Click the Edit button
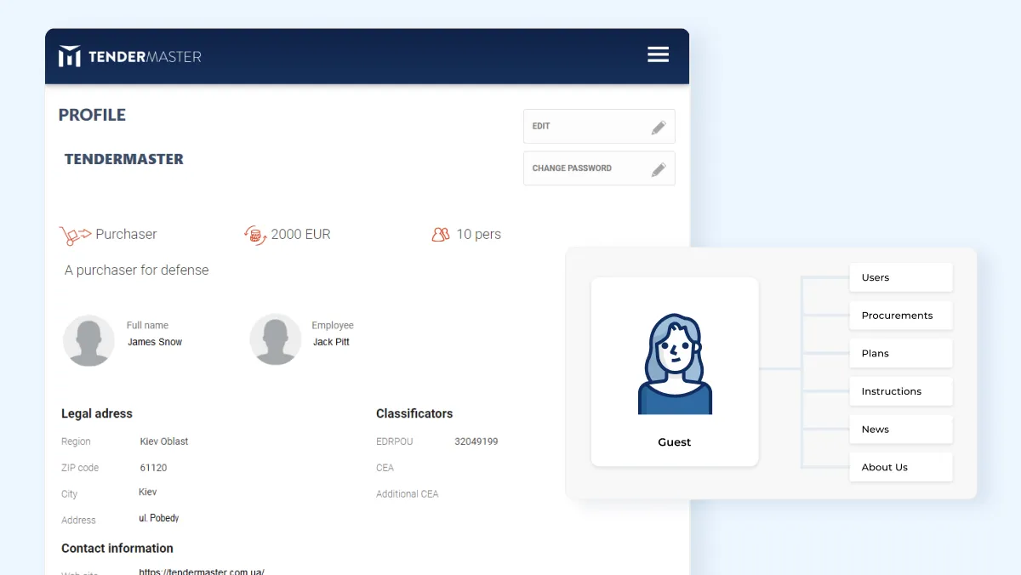The image size is (1021, 575). 599,126
